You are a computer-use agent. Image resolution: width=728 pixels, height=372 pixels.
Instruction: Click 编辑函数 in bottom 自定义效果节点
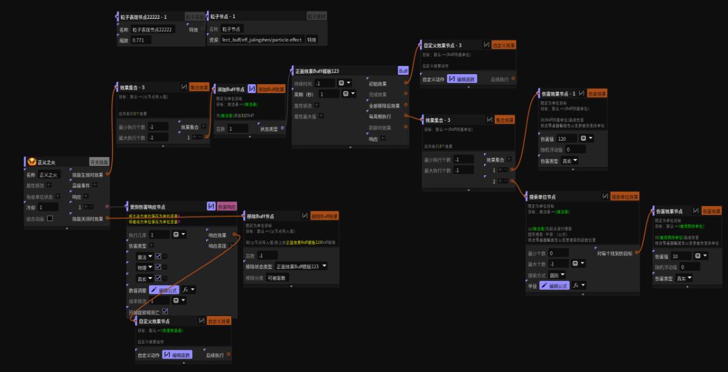pos(177,355)
